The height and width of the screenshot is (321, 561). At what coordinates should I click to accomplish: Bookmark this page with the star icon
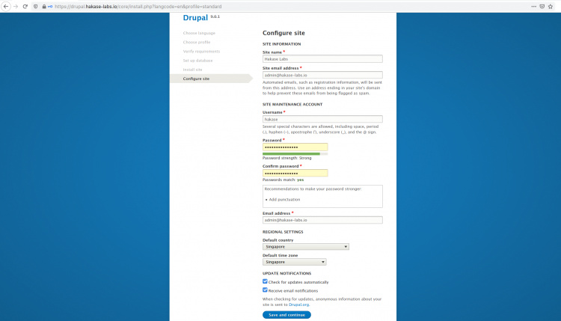pyautogui.click(x=552, y=6)
